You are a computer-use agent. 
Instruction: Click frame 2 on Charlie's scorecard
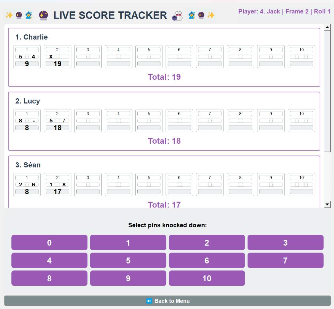pos(57,57)
